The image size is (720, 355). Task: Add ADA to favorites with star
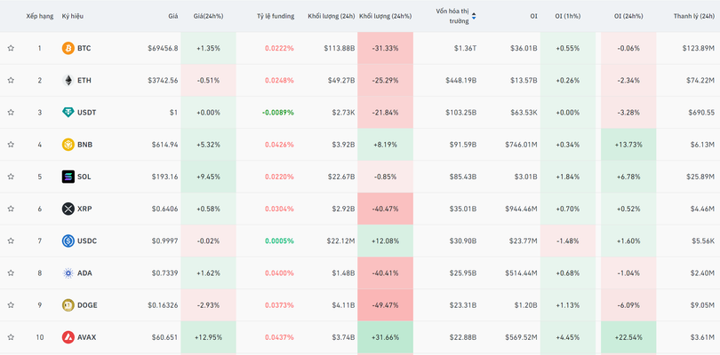click(x=11, y=273)
